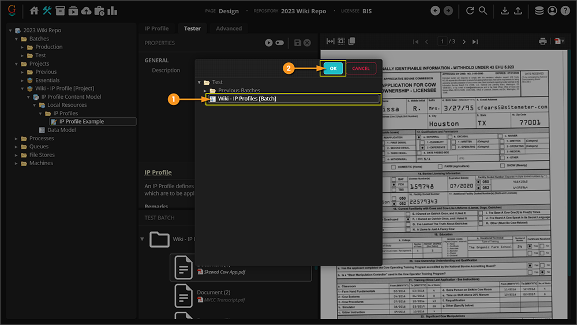The height and width of the screenshot is (325, 577).
Task: Collapse the Test Batch folder arrow
Action: (x=142, y=239)
